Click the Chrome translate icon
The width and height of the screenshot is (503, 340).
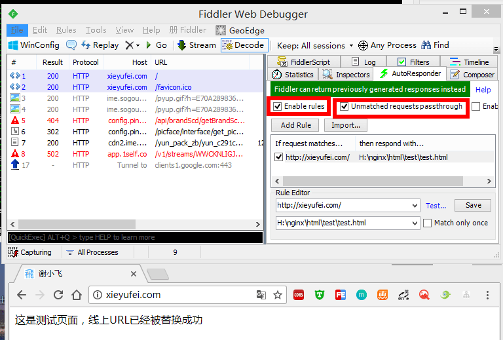(x=261, y=295)
